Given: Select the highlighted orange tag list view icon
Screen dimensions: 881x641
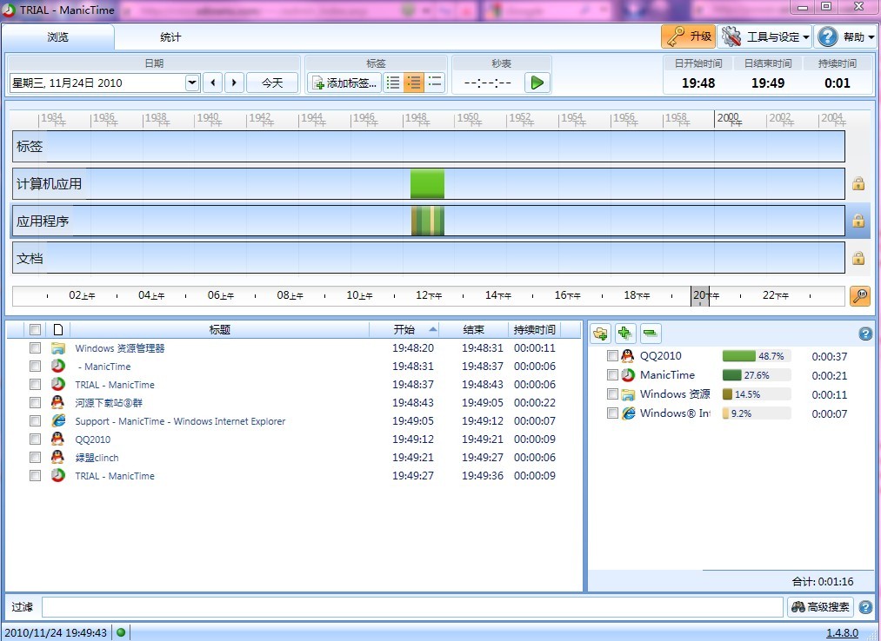Looking at the screenshot, I should 414,83.
